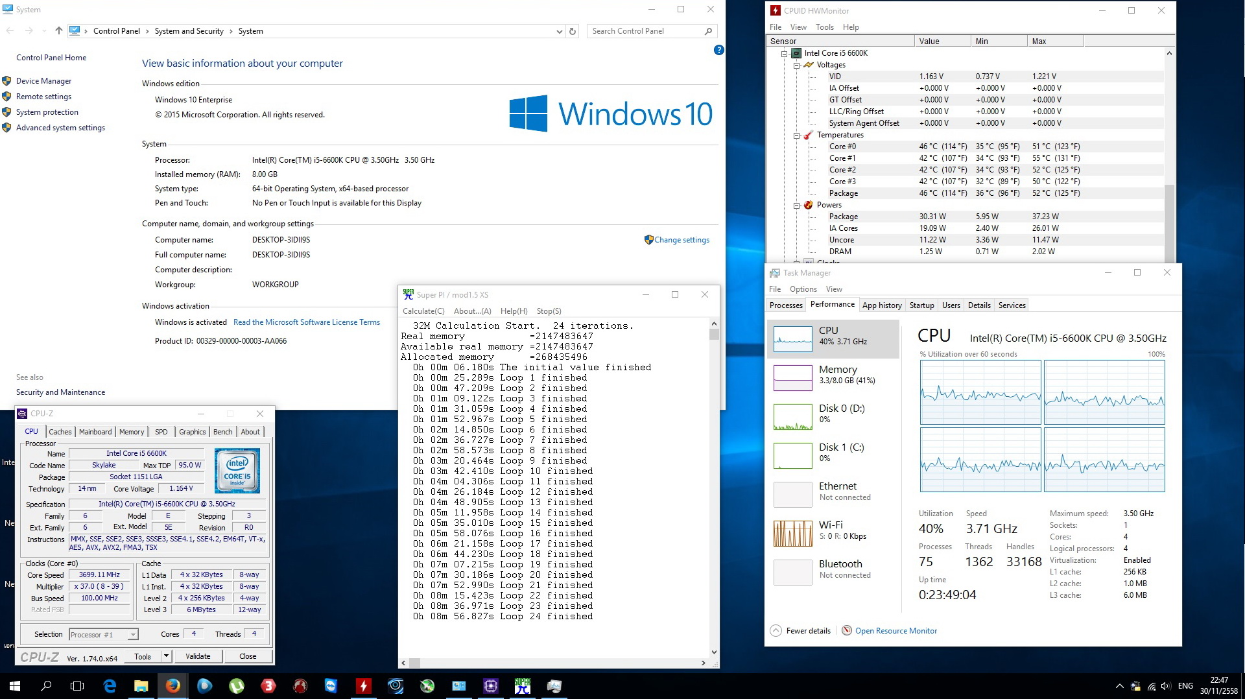
Task: Collapse Task Manager with Fewer details
Action: [x=800, y=630]
